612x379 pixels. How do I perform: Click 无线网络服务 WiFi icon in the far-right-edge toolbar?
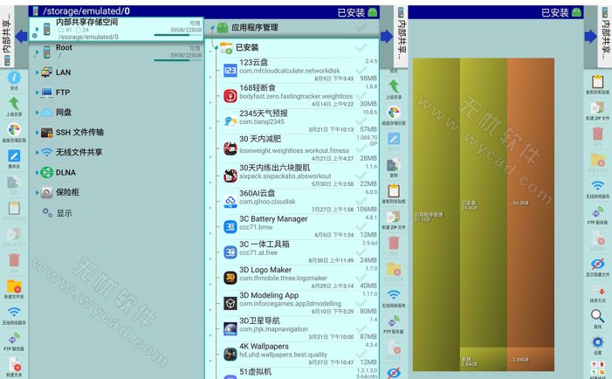(597, 186)
